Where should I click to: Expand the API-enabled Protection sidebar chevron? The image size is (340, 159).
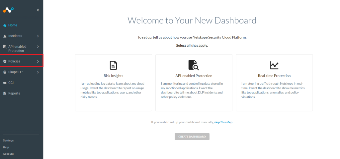[x=38, y=47]
